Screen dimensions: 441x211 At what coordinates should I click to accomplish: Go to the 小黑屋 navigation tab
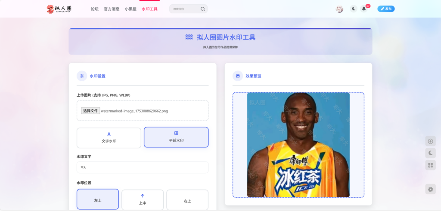(x=131, y=9)
